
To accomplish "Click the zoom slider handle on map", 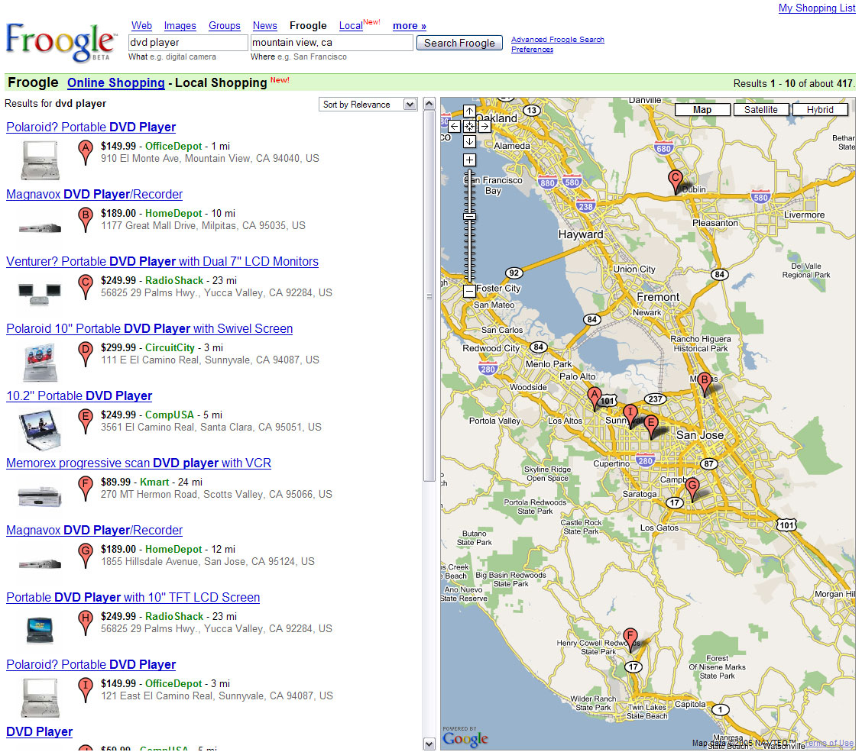I will coord(469,217).
